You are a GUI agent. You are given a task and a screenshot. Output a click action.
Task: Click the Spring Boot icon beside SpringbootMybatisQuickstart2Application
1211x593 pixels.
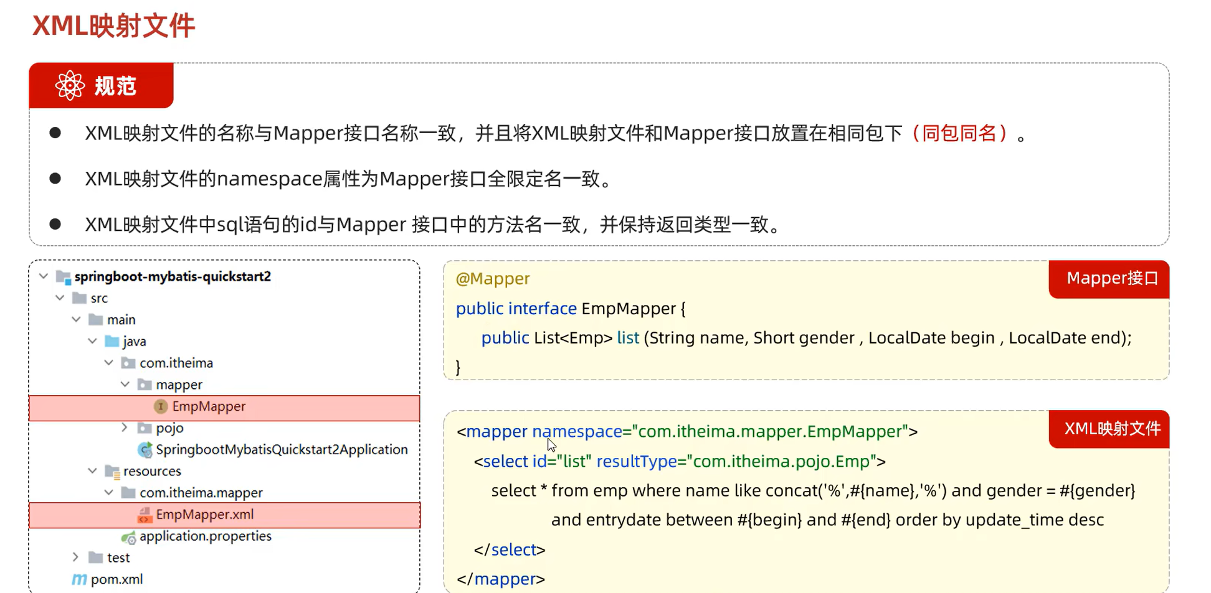pyautogui.click(x=146, y=449)
